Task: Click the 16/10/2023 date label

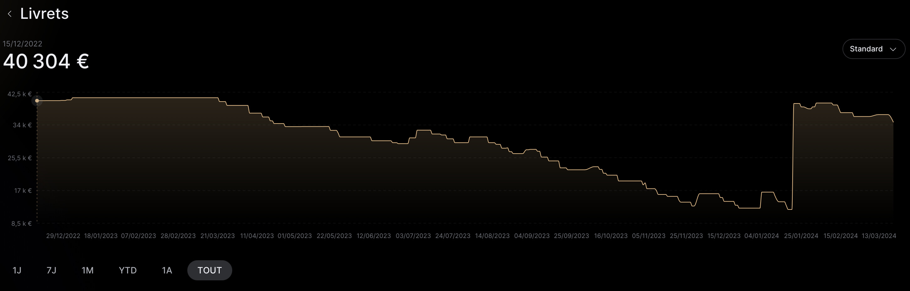Action: (611, 235)
